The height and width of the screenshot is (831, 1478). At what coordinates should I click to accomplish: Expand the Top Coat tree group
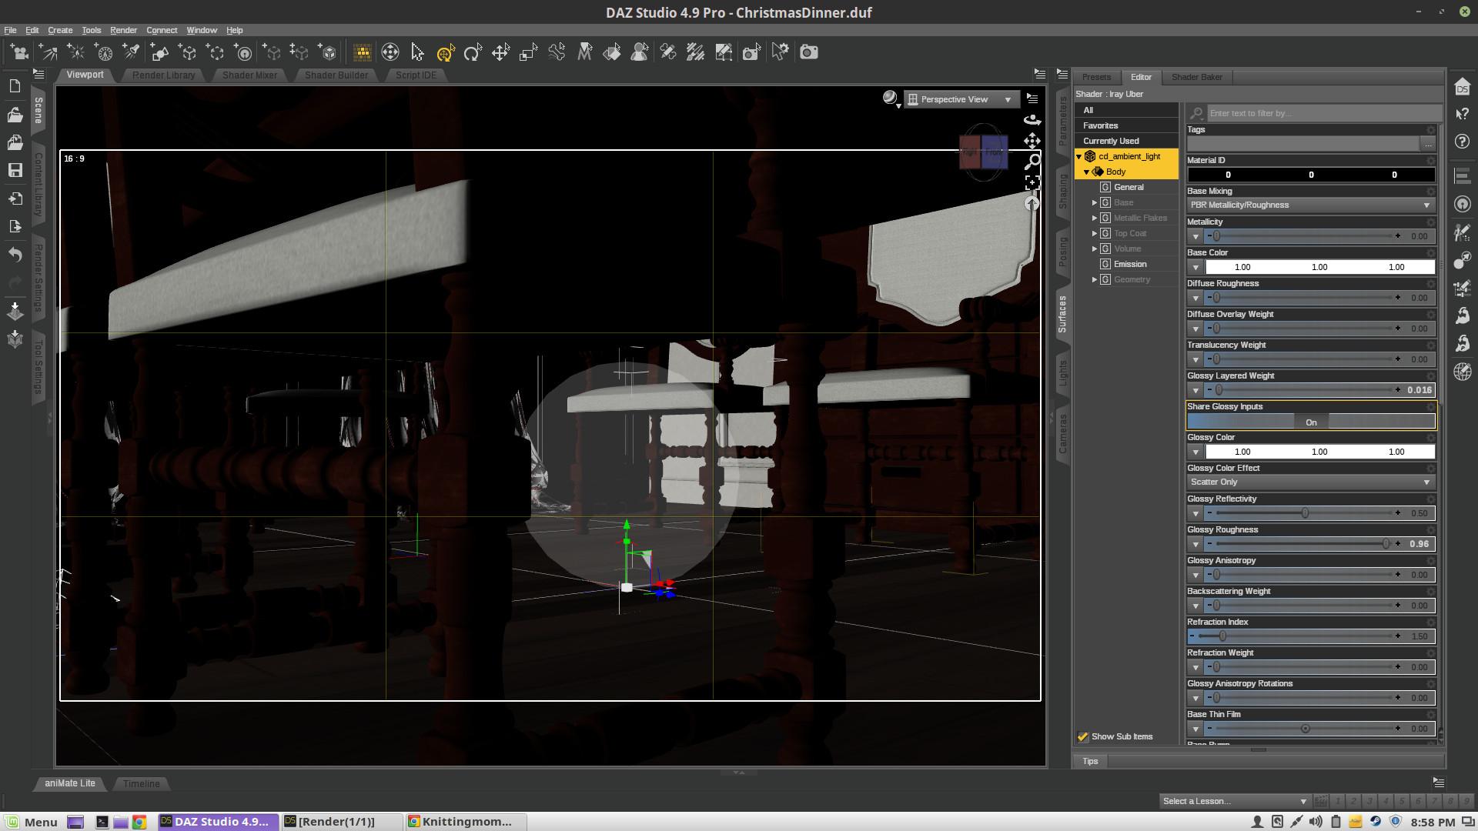click(1095, 233)
